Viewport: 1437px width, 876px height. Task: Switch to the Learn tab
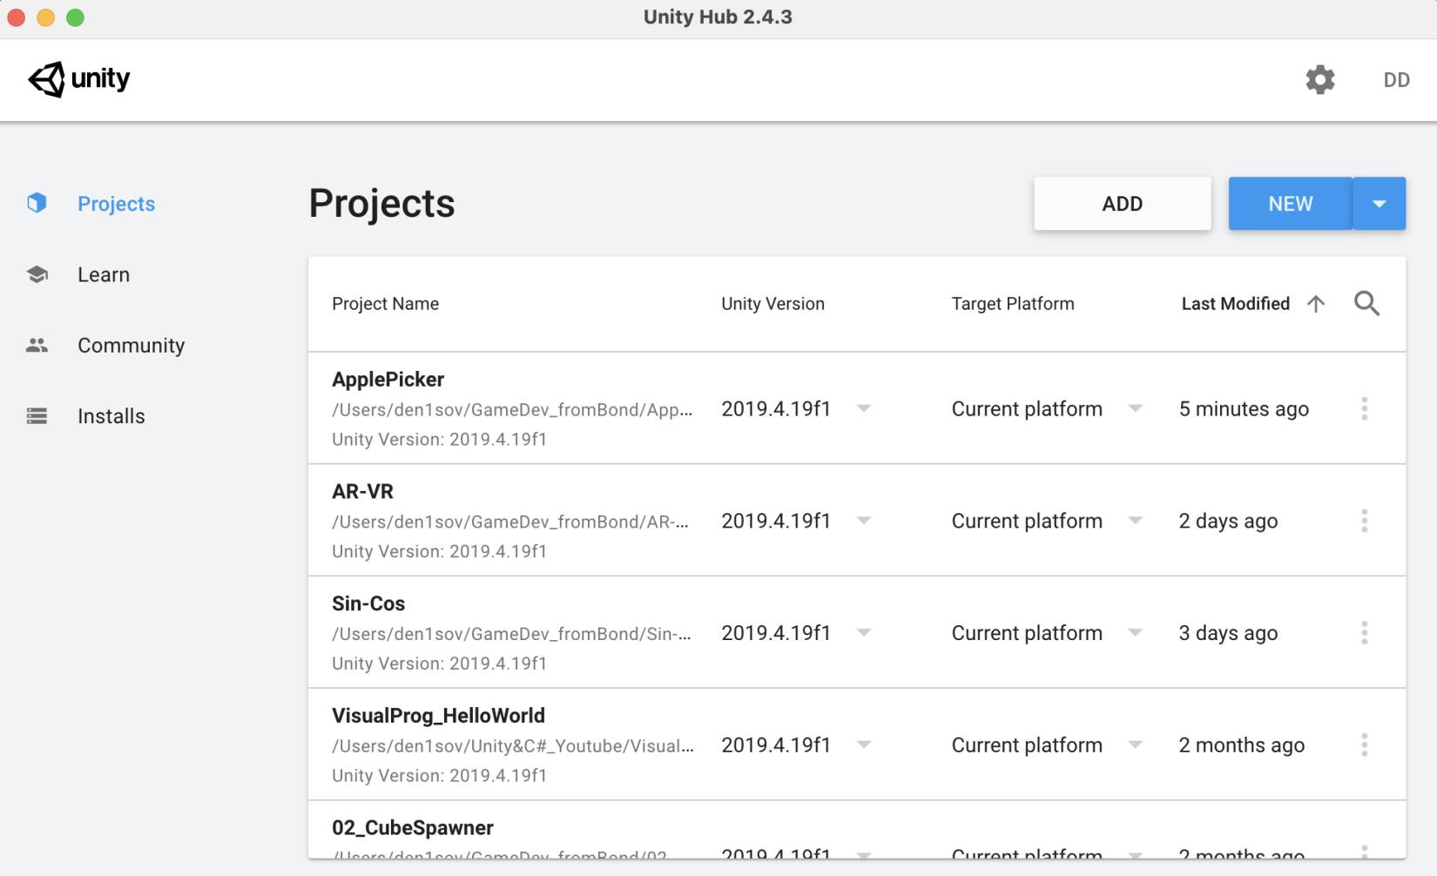(104, 274)
